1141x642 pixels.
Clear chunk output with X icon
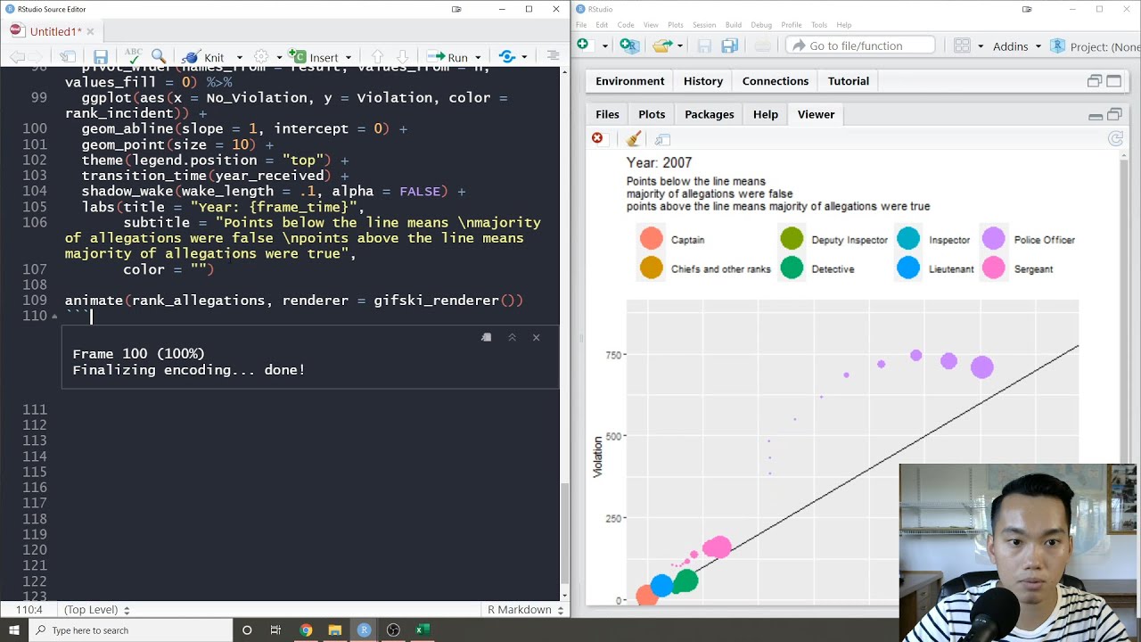coord(536,337)
